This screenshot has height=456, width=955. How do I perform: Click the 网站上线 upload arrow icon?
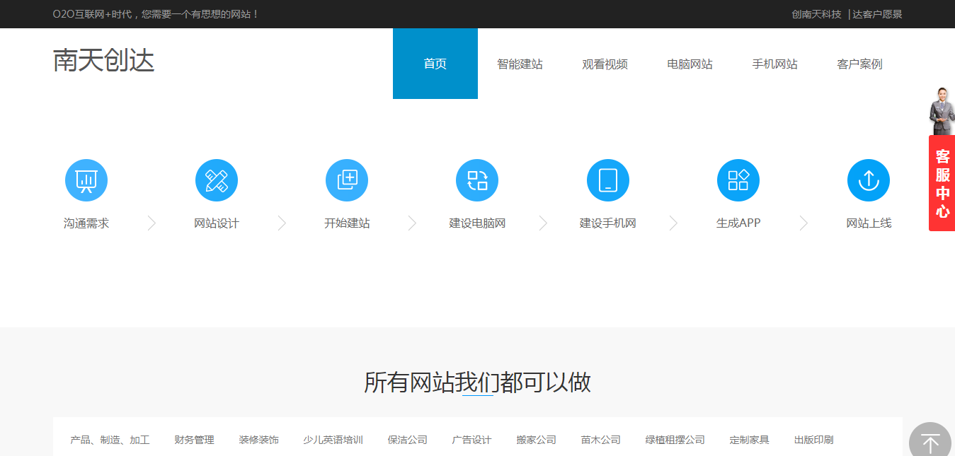(x=868, y=180)
